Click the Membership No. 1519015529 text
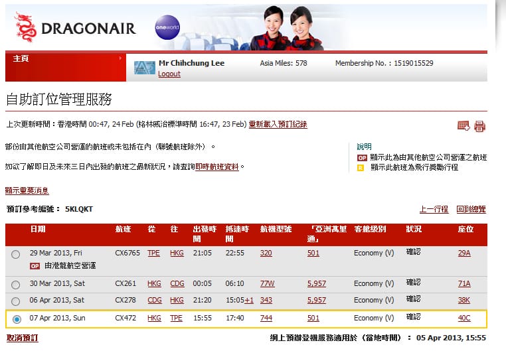 (x=384, y=63)
